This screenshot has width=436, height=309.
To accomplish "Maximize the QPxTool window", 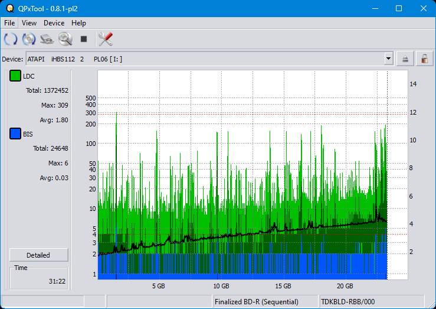I will pos(399,8).
